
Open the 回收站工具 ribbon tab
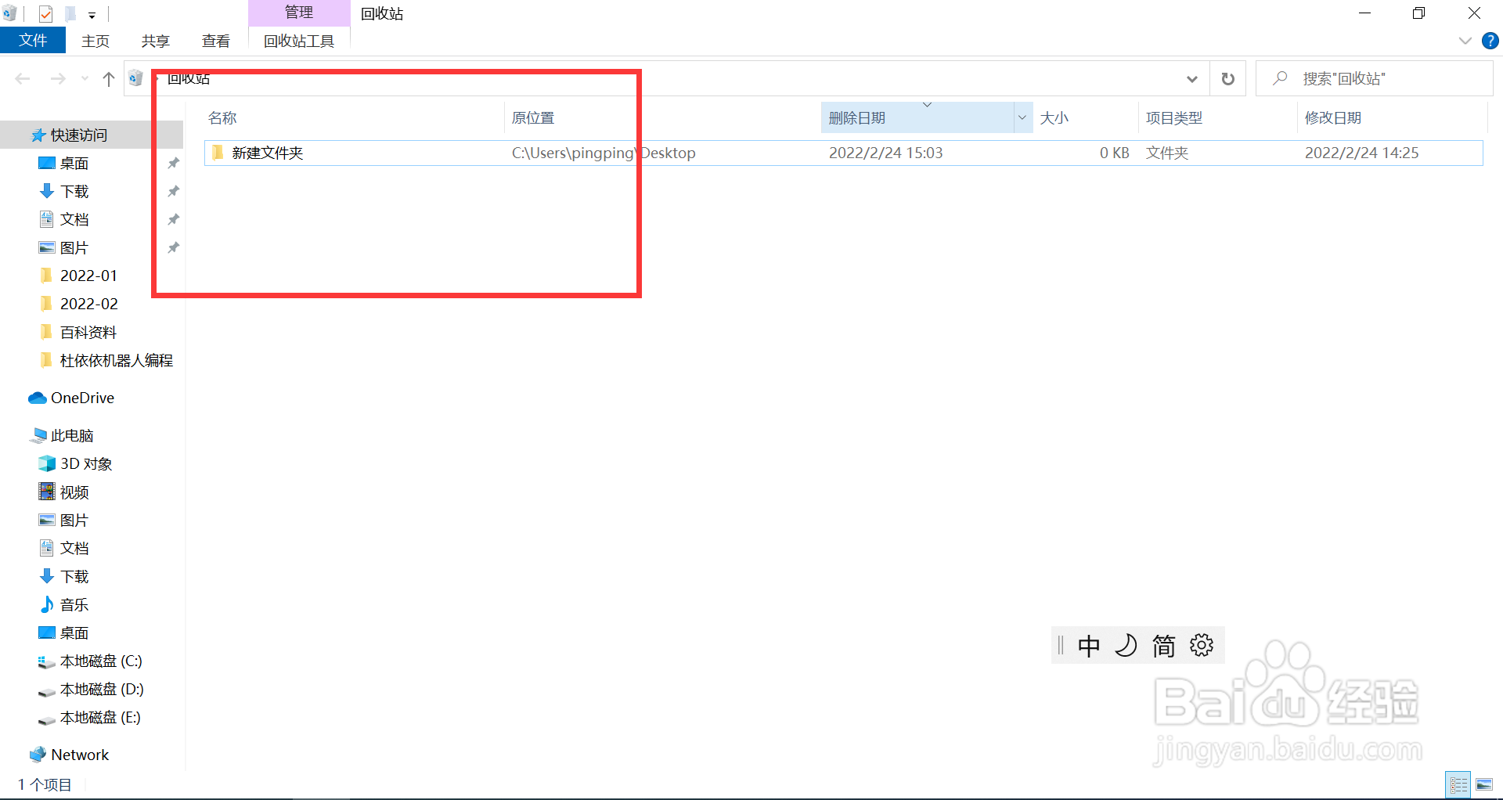tap(299, 41)
